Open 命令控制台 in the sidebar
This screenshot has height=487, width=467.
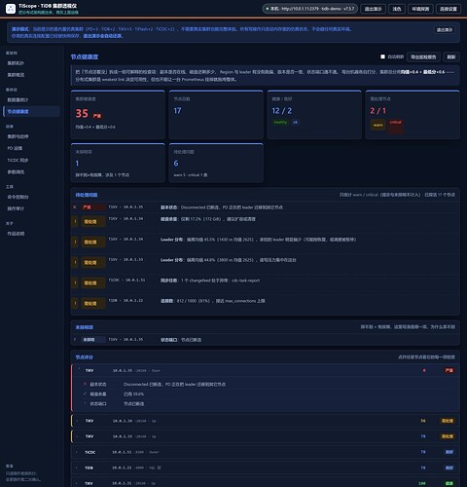[31, 197]
